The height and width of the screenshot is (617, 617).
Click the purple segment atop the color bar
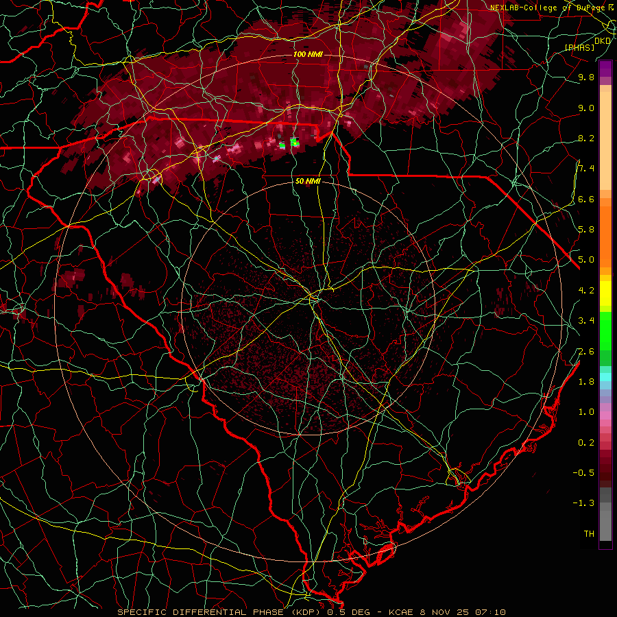point(605,69)
